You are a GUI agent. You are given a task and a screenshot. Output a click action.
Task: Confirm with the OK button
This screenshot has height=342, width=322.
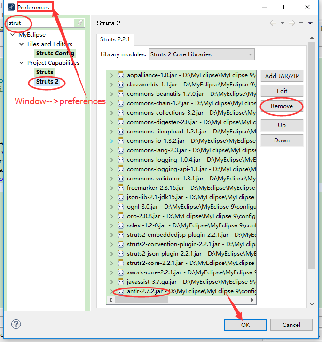tap(245, 325)
